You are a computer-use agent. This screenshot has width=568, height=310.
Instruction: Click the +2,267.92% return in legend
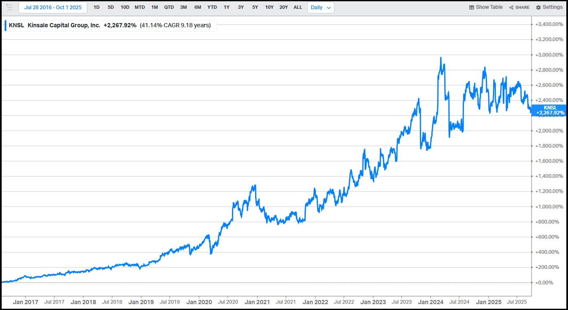pos(120,25)
